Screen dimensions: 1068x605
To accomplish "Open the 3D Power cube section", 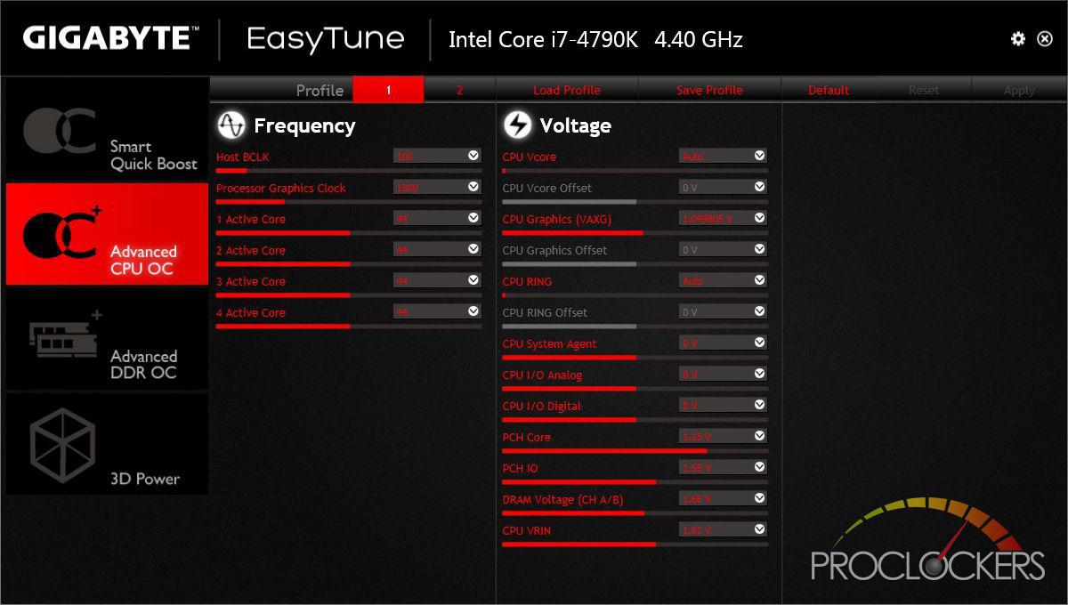I will (x=107, y=444).
